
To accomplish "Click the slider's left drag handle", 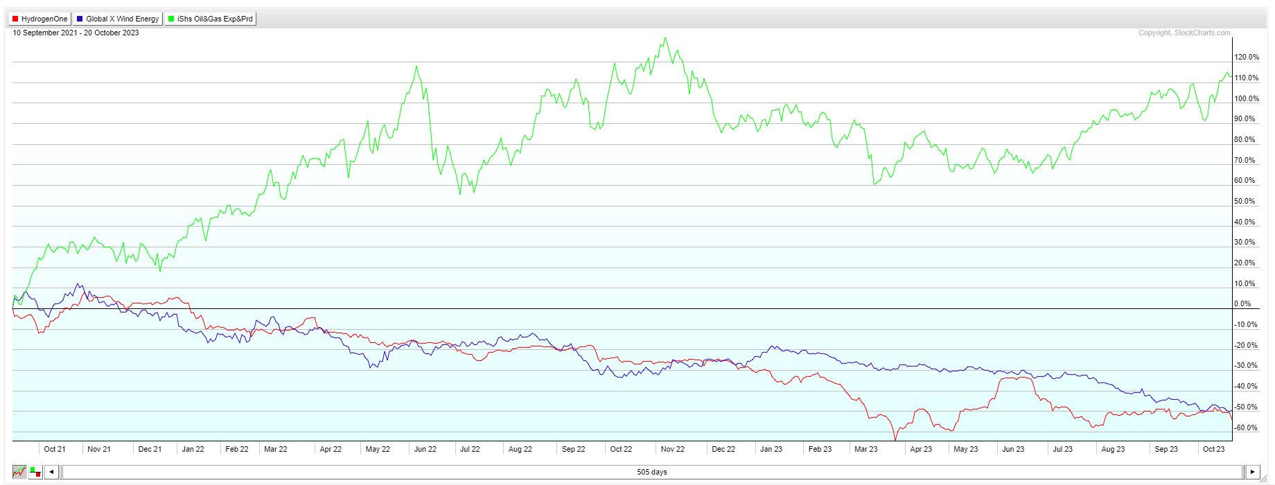I will pyautogui.click(x=62, y=472).
